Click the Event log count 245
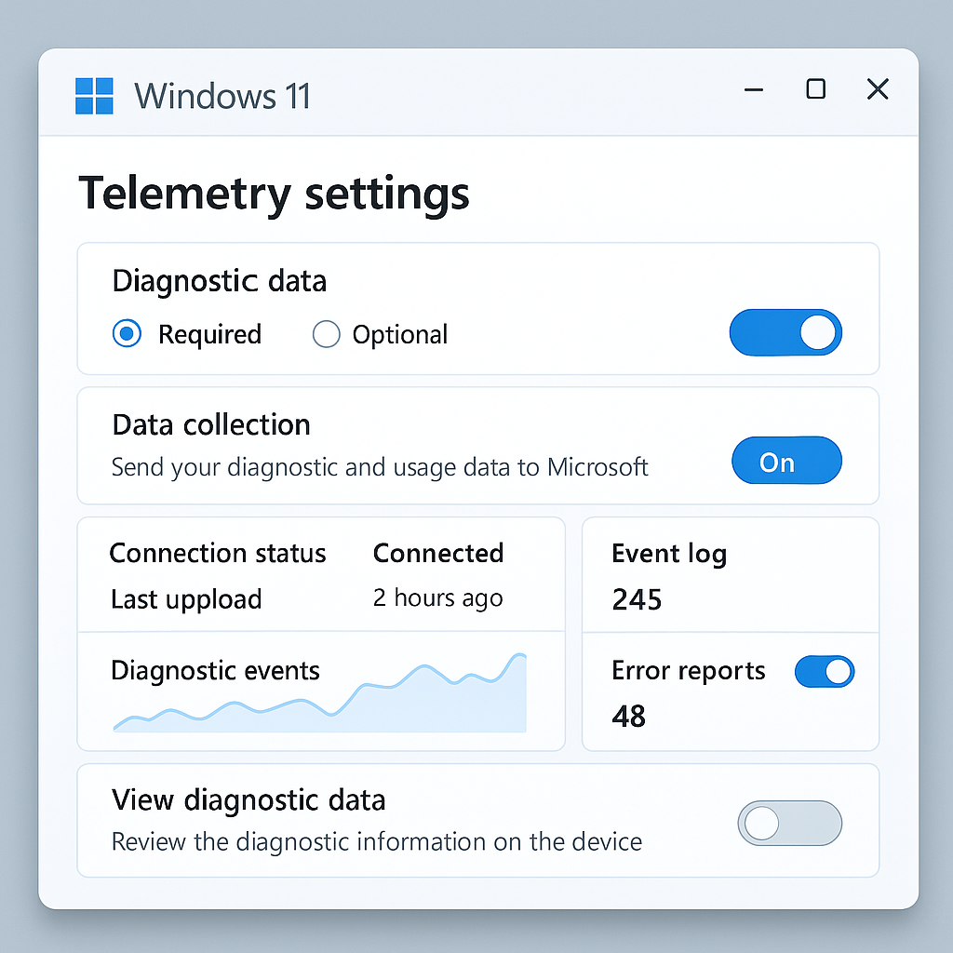953x953 pixels. 637,599
